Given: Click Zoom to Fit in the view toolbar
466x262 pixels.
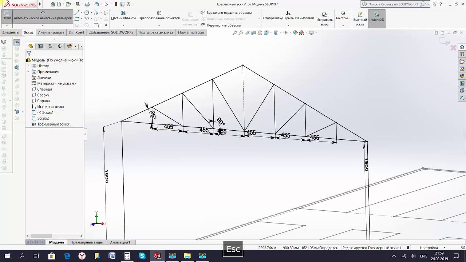Looking at the screenshot, I should (235, 33).
